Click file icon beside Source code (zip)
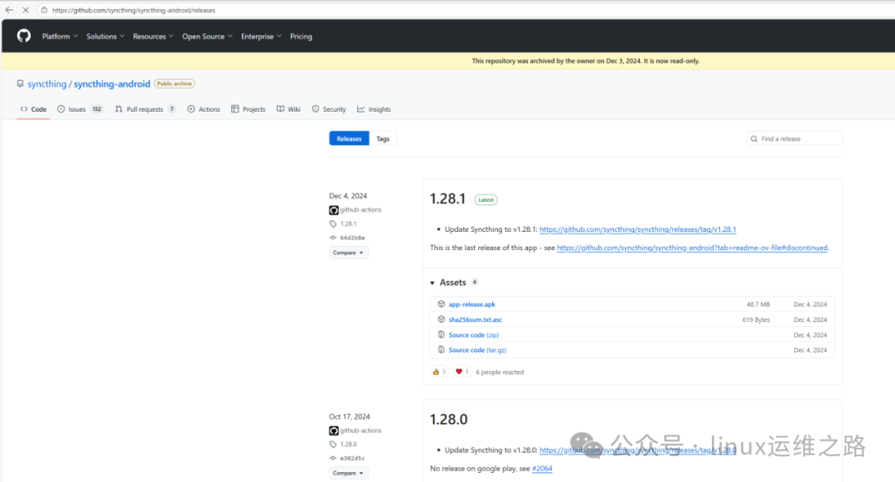This screenshot has width=895, height=482. pyautogui.click(x=441, y=335)
